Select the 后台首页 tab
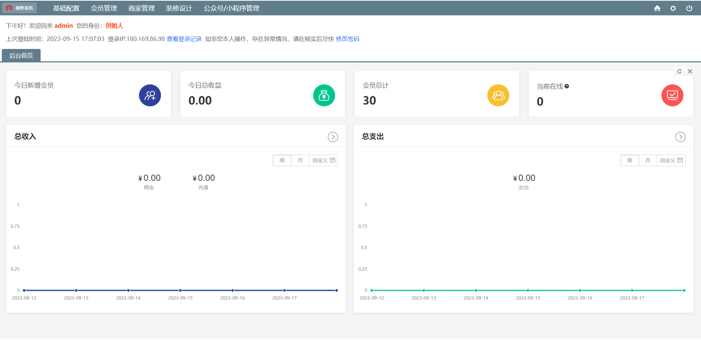The height and width of the screenshot is (343, 701). pos(21,56)
